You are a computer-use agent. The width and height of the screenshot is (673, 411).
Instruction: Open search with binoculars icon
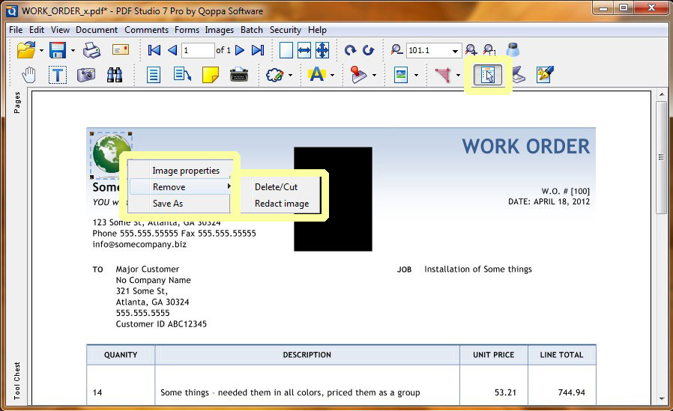pyautogui.click(x=115, y=75)
